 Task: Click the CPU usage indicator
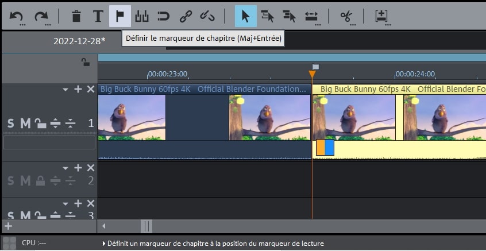click(34, 243)
